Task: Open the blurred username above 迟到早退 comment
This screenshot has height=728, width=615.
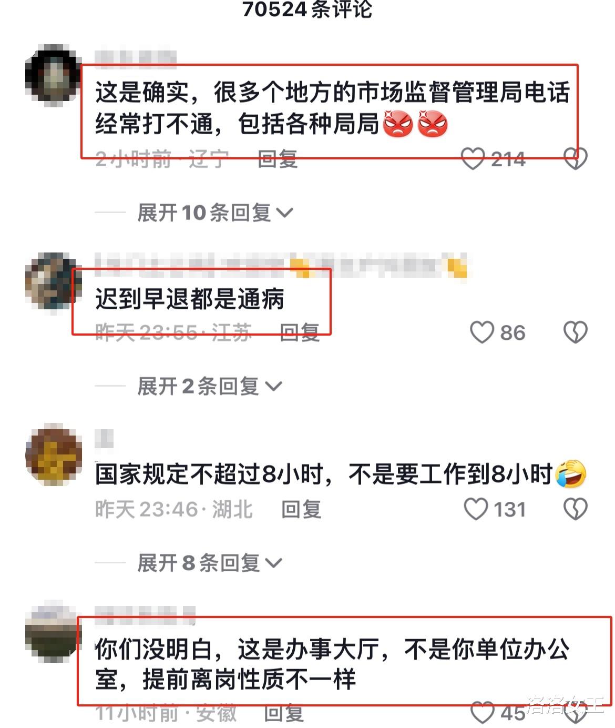Action: [281, 265]
